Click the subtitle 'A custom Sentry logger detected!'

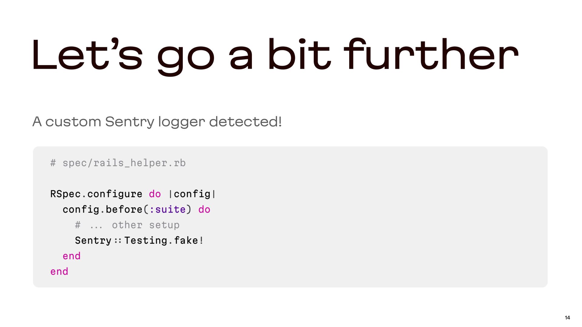(x=157, y=122)
